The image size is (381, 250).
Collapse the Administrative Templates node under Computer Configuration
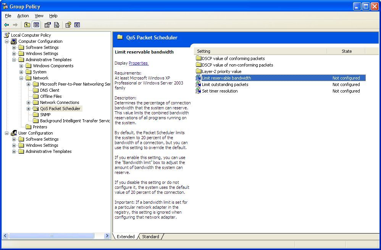pos(14,60)
